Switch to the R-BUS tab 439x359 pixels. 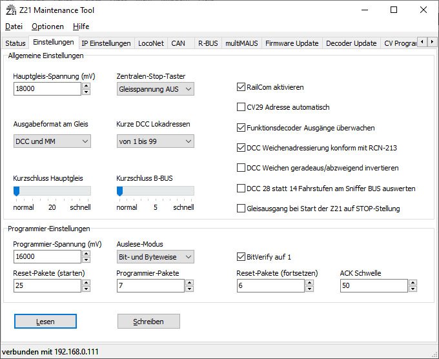(x=208, y=43)
